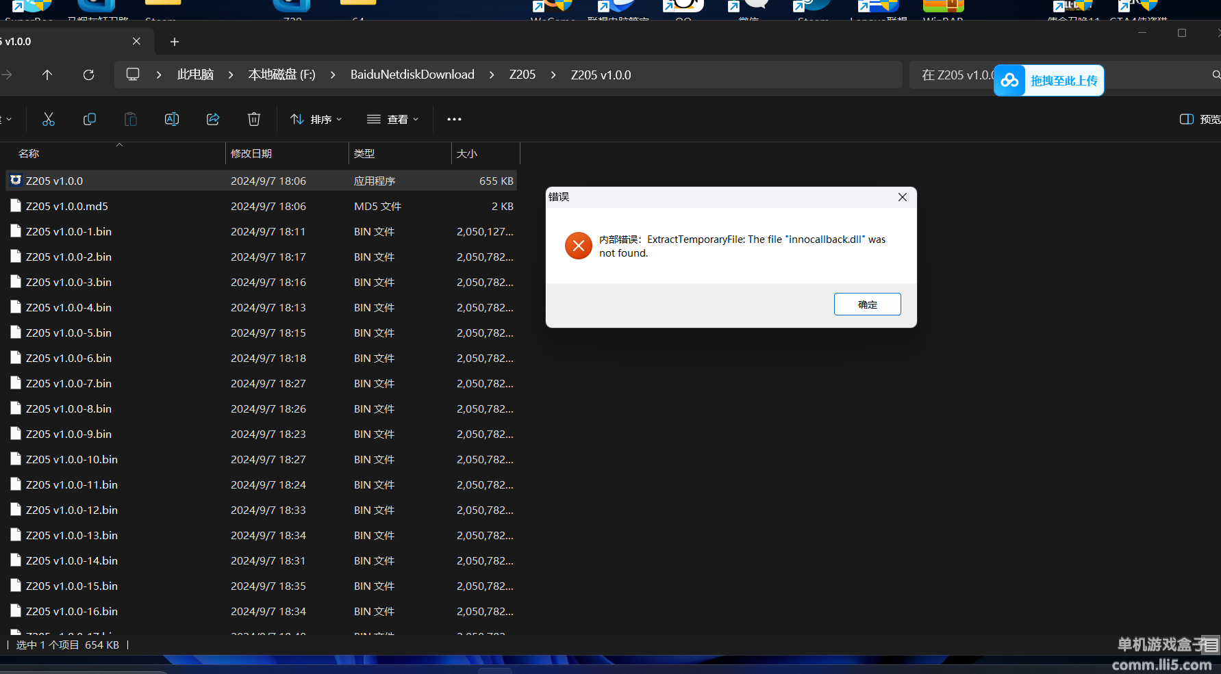Click BaiduNetdiskDownload breadcrumb
The image size is (1221, 674).
point(412,75)
